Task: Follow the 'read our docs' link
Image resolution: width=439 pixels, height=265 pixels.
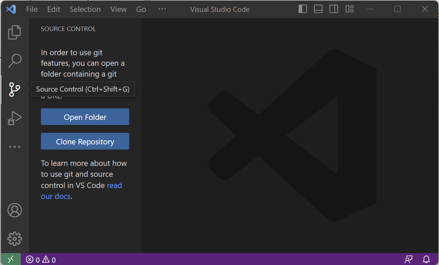Action: click(114, 185)
